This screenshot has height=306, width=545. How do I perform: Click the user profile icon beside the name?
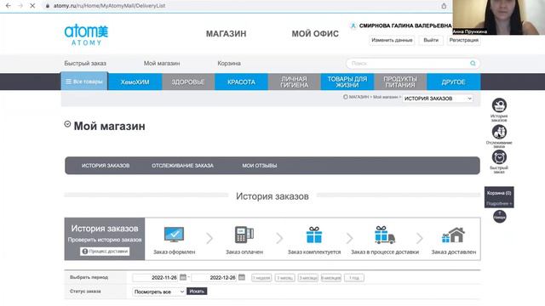pos(353,25)
